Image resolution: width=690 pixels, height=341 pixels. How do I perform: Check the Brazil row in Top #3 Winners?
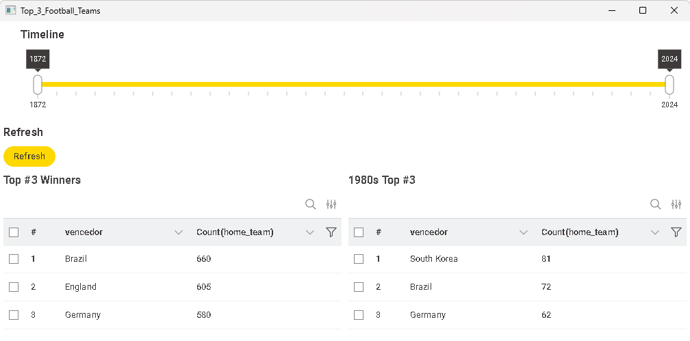coord(14,259)
